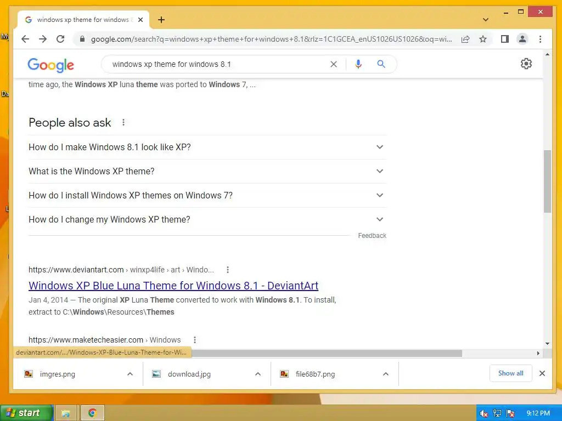Click the Google logo
This screenshot has height=421, width=562.
[x=50, y=65]
